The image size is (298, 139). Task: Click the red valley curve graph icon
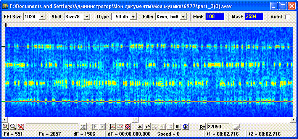[120, 126]
